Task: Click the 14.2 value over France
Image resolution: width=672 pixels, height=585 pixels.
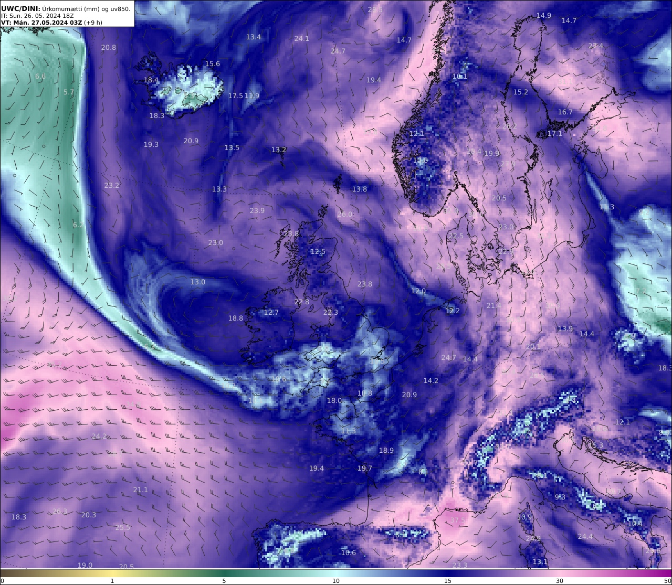Action: pos(431,381)
